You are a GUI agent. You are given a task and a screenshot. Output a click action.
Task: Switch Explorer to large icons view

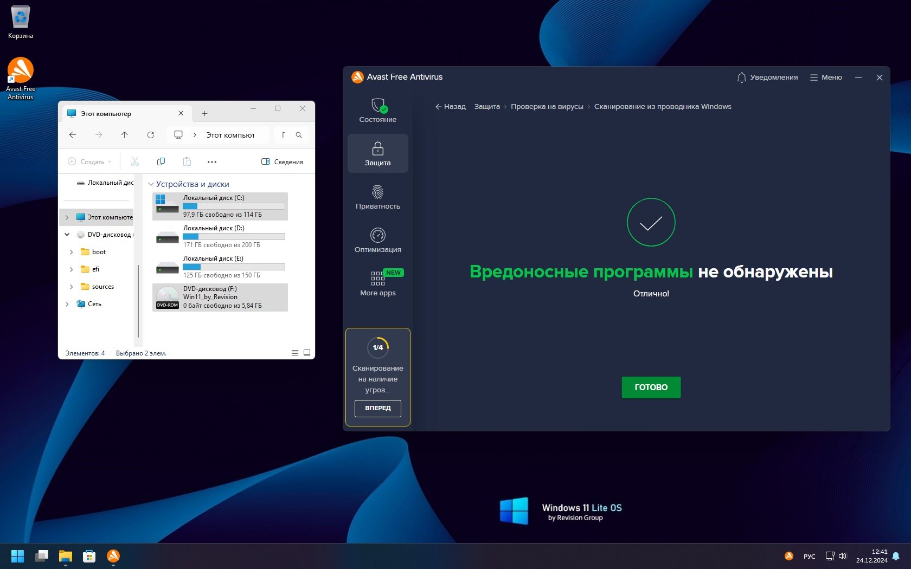(307, 353)
